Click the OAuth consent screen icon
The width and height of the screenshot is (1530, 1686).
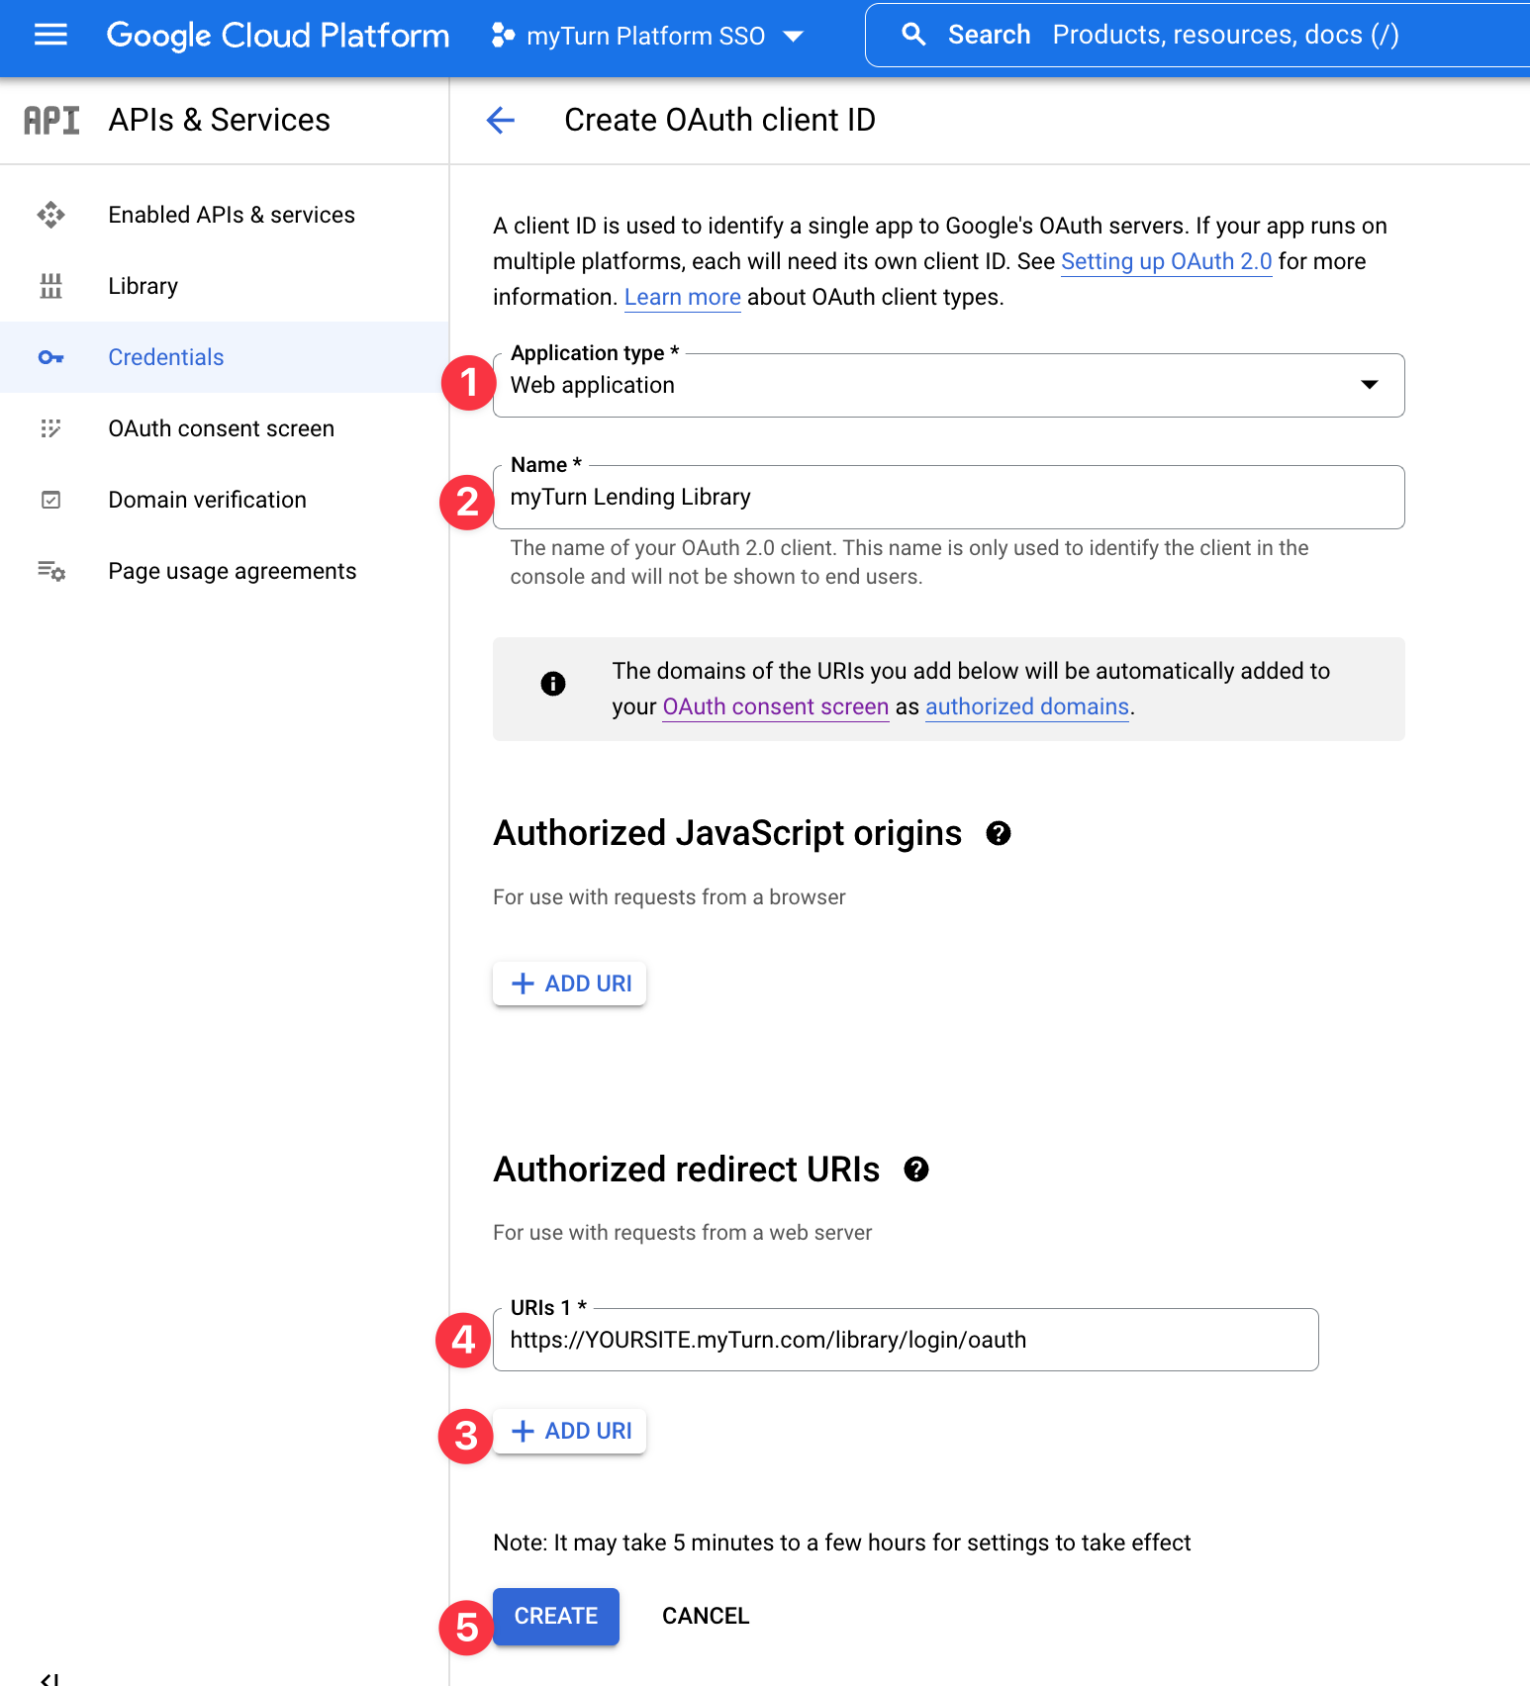tap(50, 428)
